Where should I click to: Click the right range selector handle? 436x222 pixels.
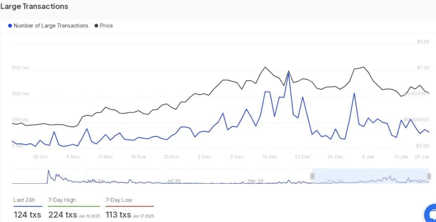click(x=429, y=176)
